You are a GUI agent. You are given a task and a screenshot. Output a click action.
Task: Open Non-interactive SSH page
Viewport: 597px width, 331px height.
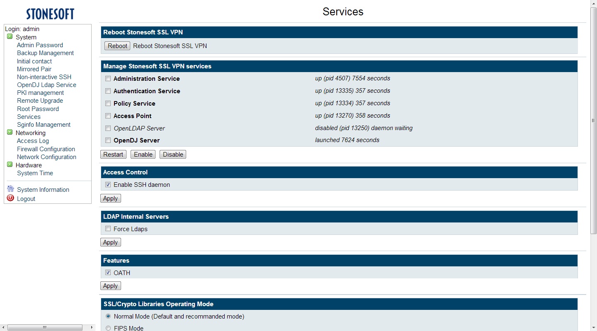(44, 77)
